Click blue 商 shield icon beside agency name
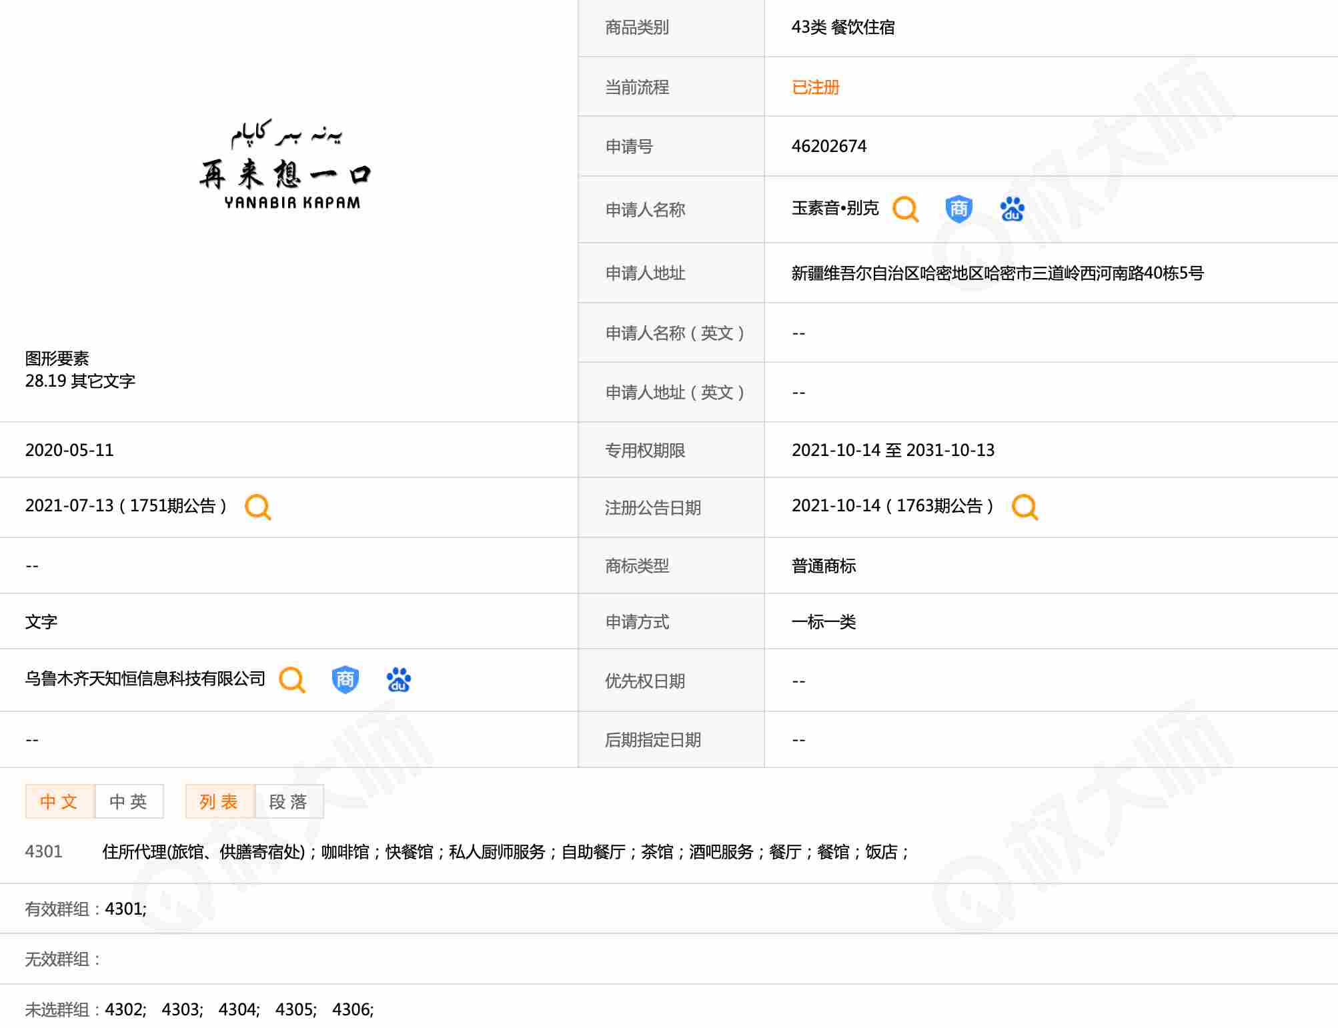Image resolution: width=1338 pixels, height=1028 pixels. [345, 680]
